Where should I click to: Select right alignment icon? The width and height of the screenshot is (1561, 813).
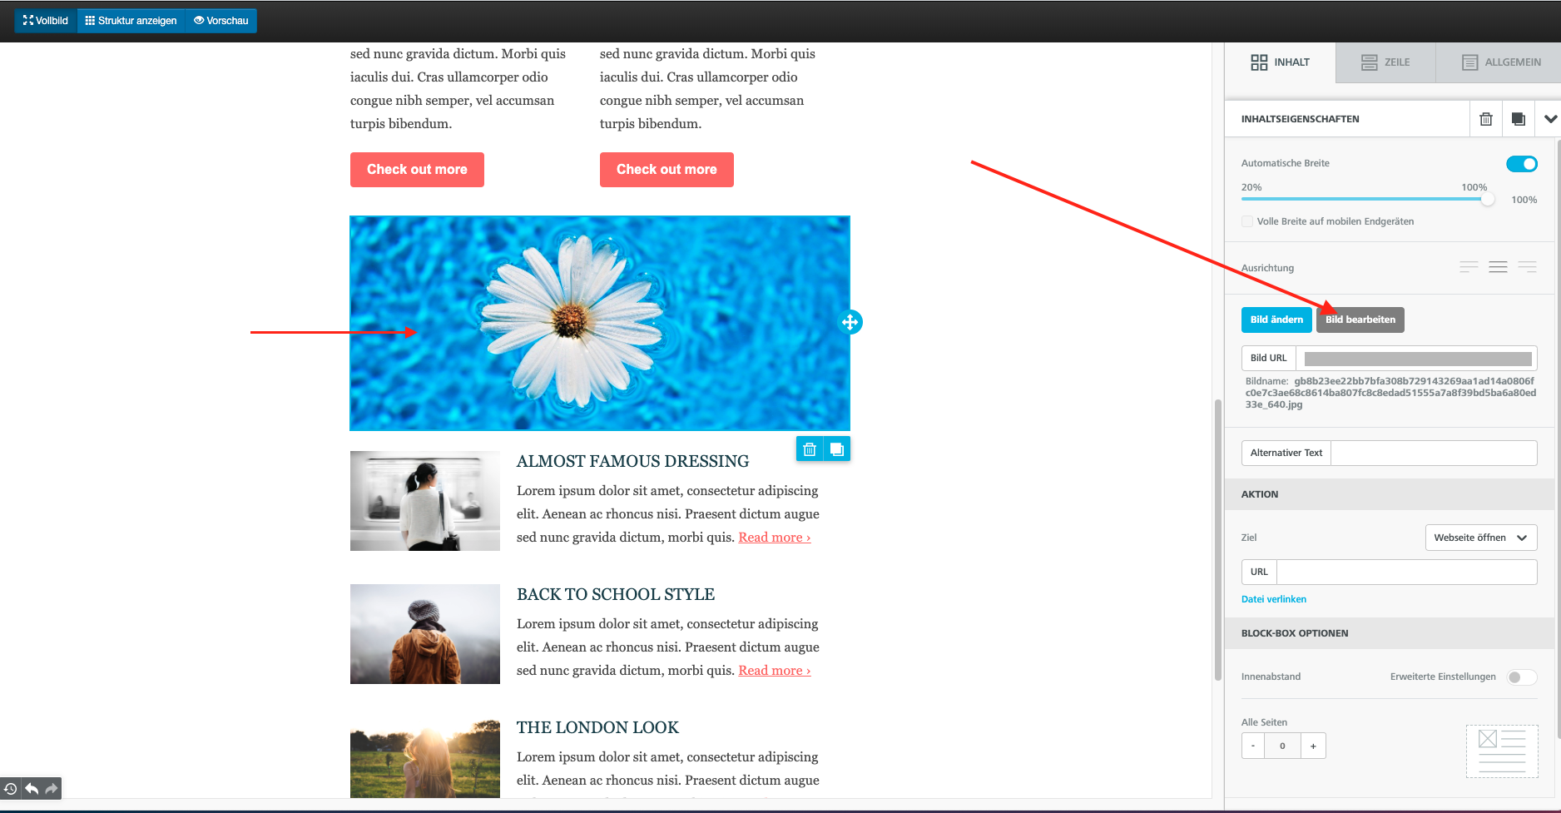(x=1527, y=267)
